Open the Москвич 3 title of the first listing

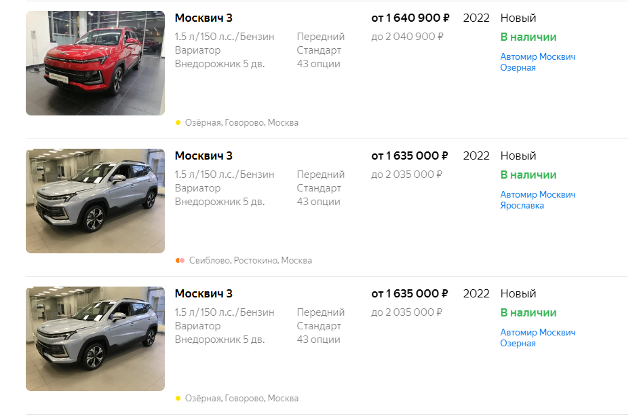pyautogui.click(x=204, y=18)
